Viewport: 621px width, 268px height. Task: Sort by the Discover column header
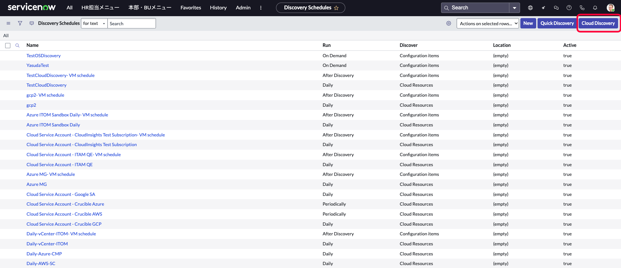coord(408,45)
